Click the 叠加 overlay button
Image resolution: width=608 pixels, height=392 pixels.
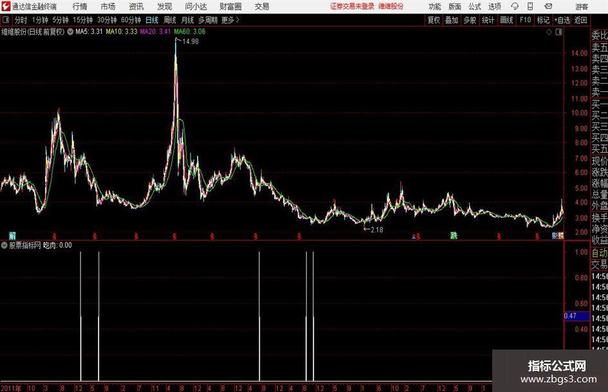click(x=452, y=20)
